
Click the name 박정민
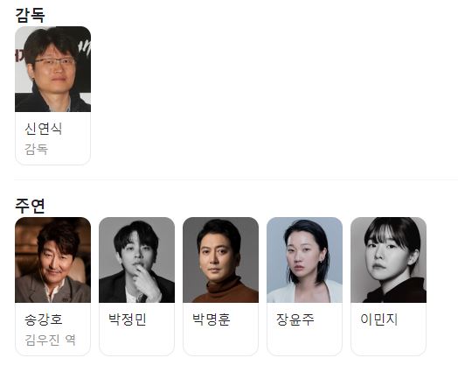tap(127, 319)
